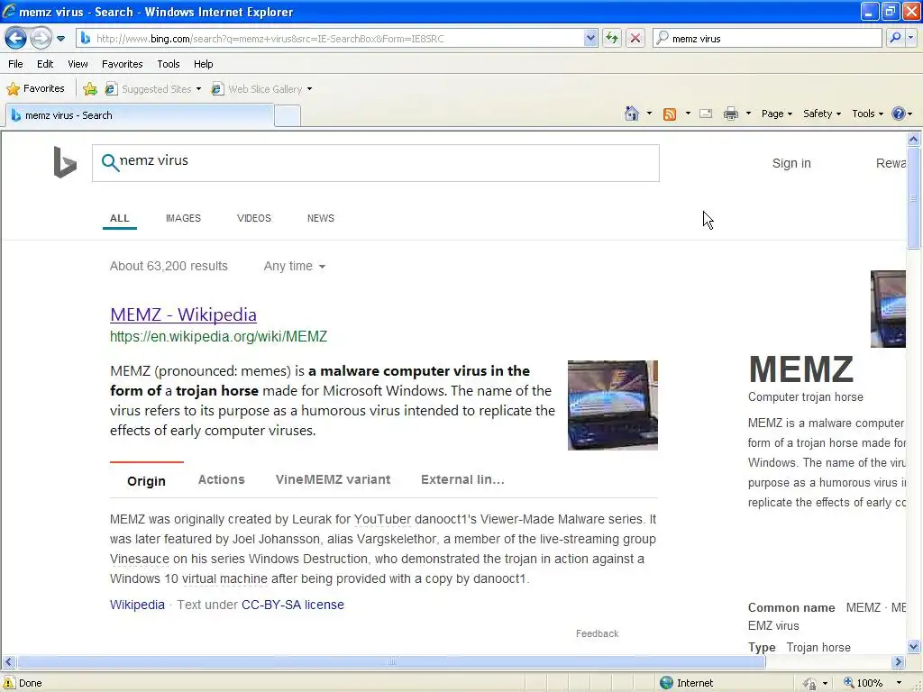Open the Favorites menu
This screenshot has height=692, width=923.
coord(123,64)
